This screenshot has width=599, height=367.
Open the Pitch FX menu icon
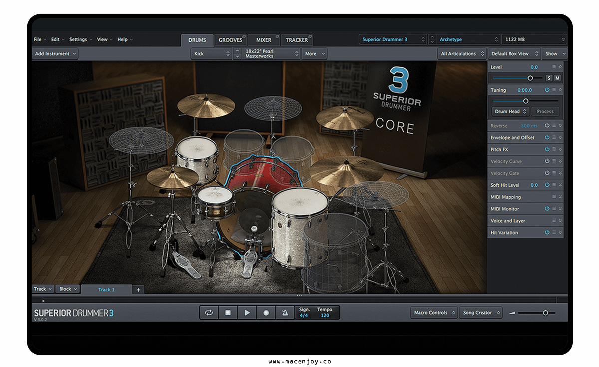[x=554, y=149]
